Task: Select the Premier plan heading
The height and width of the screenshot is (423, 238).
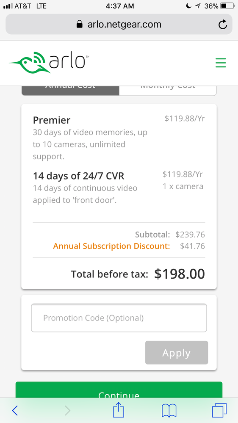Action: point(52,120)
